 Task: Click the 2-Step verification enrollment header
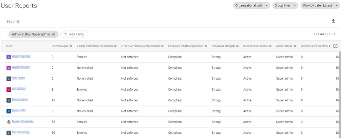[95, 46]
